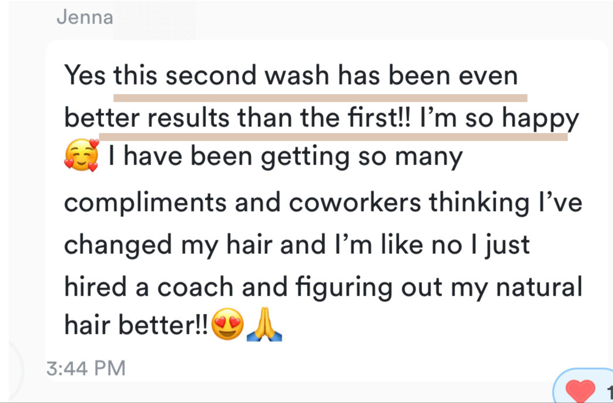Select the underline beneath 'better results than'

[x=333, y=137]
